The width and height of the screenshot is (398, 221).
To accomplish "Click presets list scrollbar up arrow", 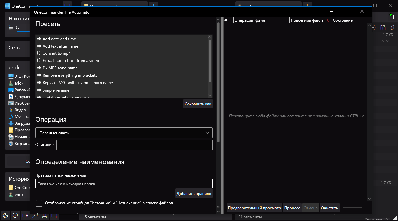I will tap(210, 37).
